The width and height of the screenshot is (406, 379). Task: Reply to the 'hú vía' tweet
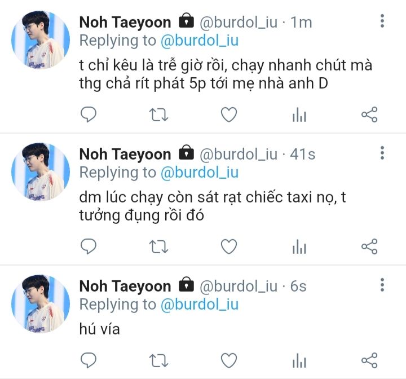pyautogui.click(x=89, y=360)
